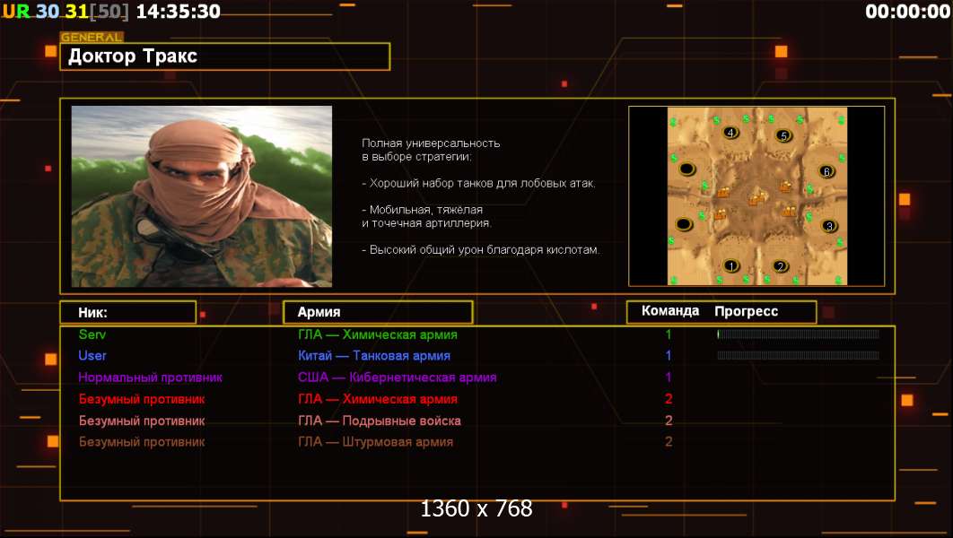Click the line Полная универсальность в выборе стратегии
953x538 pixels.
tap(431, 150)
